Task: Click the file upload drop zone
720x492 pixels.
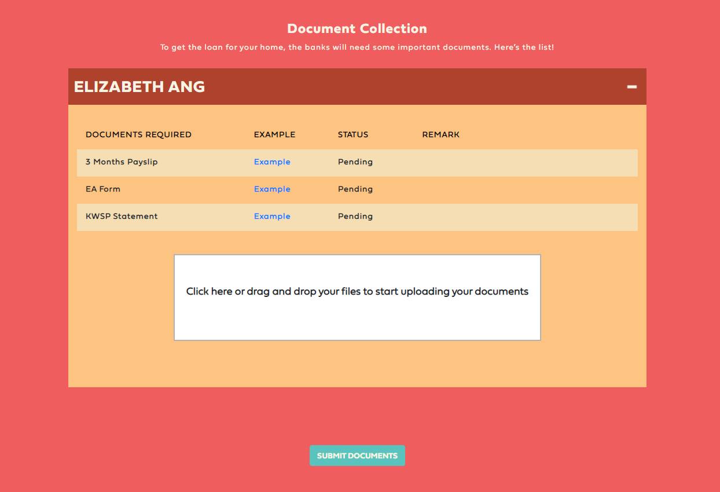Action: tap(357, 298)
